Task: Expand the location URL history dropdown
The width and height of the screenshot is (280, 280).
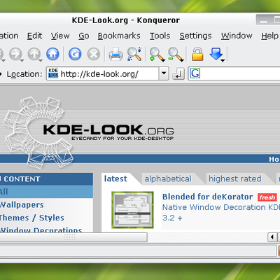Action: coord(164,73)
